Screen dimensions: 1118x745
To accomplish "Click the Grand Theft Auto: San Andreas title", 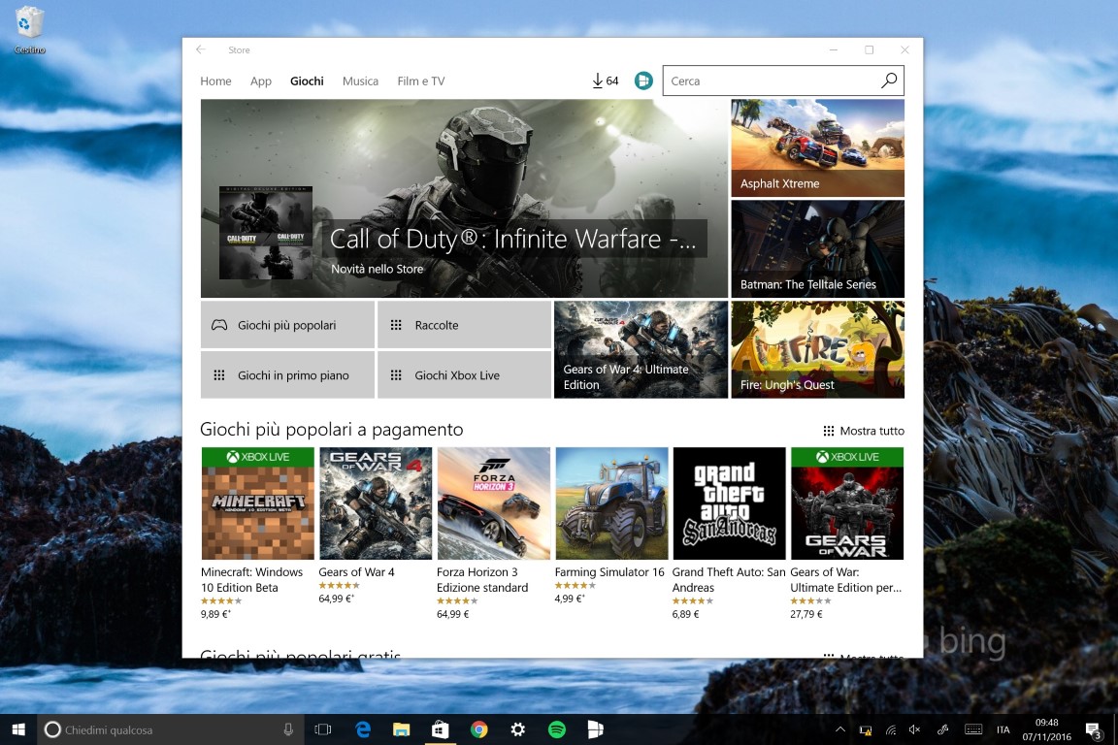I will (x=729, y=579).
